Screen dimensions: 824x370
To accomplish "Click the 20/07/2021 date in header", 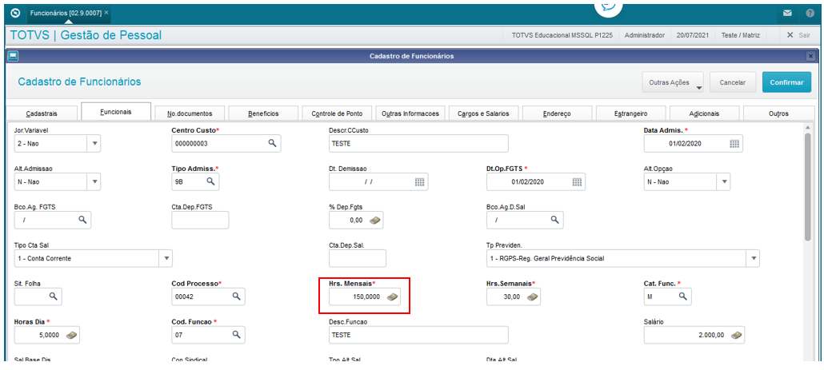I will point(692,35).
